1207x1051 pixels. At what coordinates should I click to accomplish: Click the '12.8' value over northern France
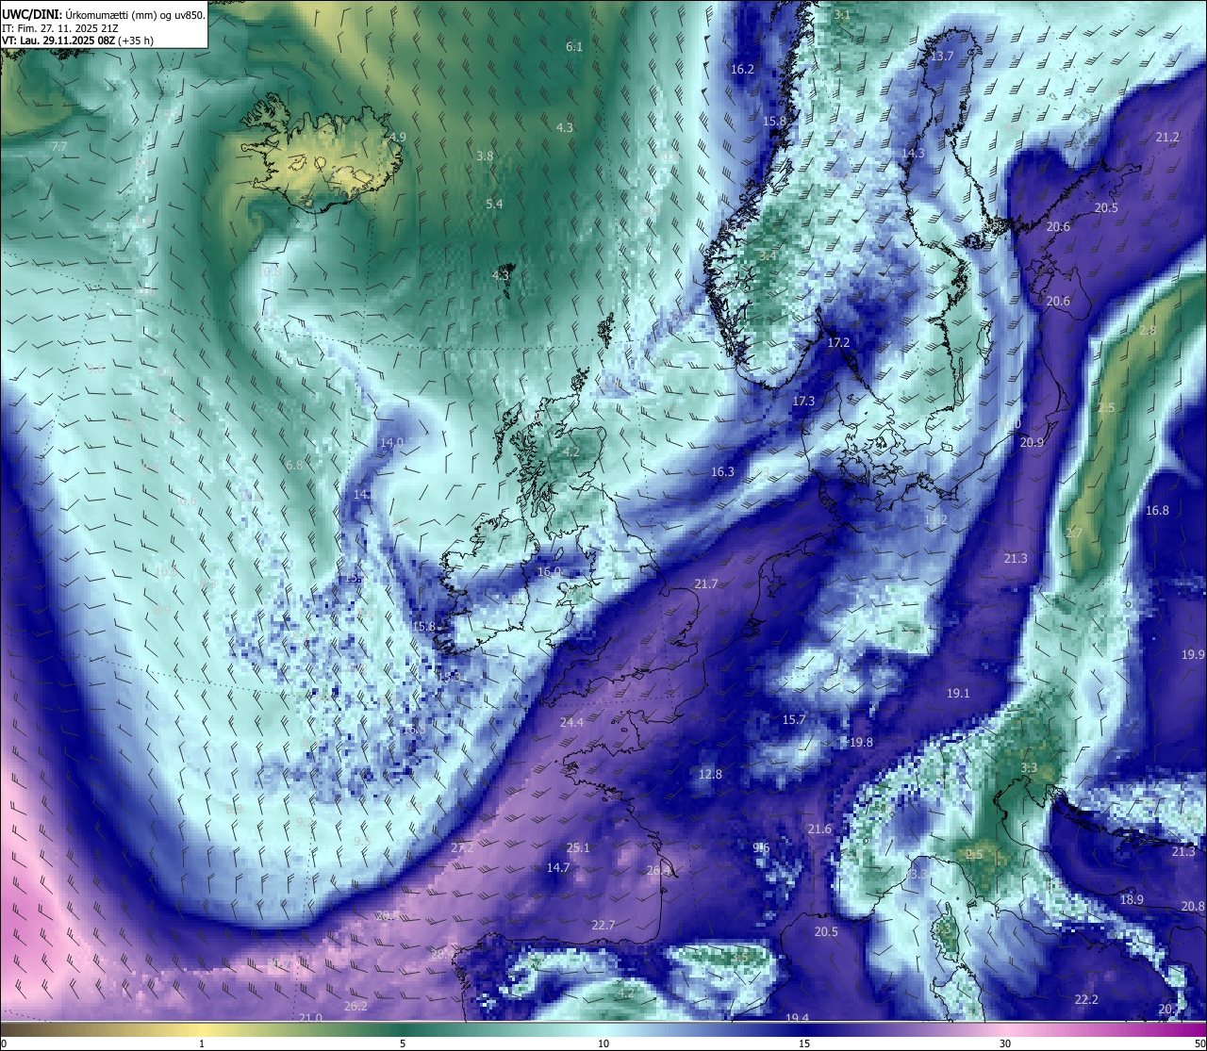coord(710,774)
